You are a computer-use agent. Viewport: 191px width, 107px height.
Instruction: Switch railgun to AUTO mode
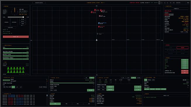click(92, 78)
